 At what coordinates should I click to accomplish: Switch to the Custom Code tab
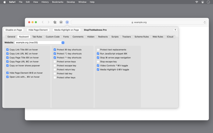[53, 37]
